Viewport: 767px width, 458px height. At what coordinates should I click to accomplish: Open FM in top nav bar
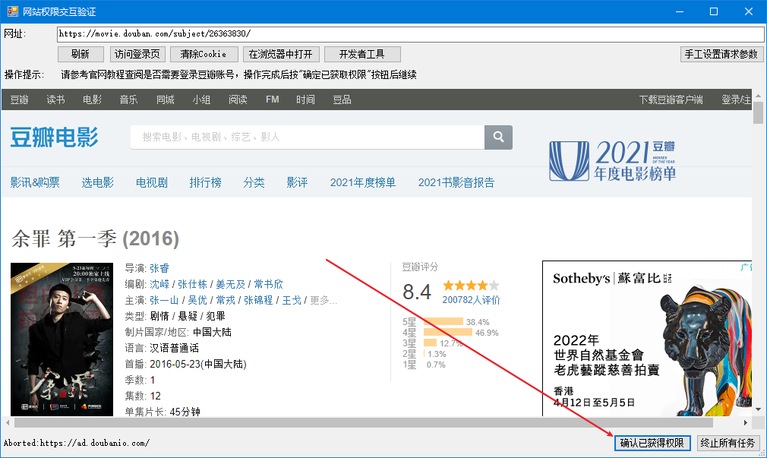pos(273,99)
